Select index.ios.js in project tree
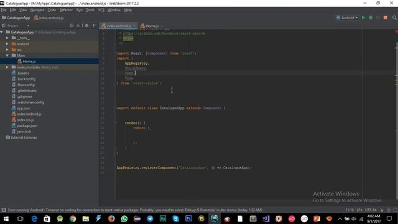The width and height of the screenshot is (398, 224). pos(25,120)
